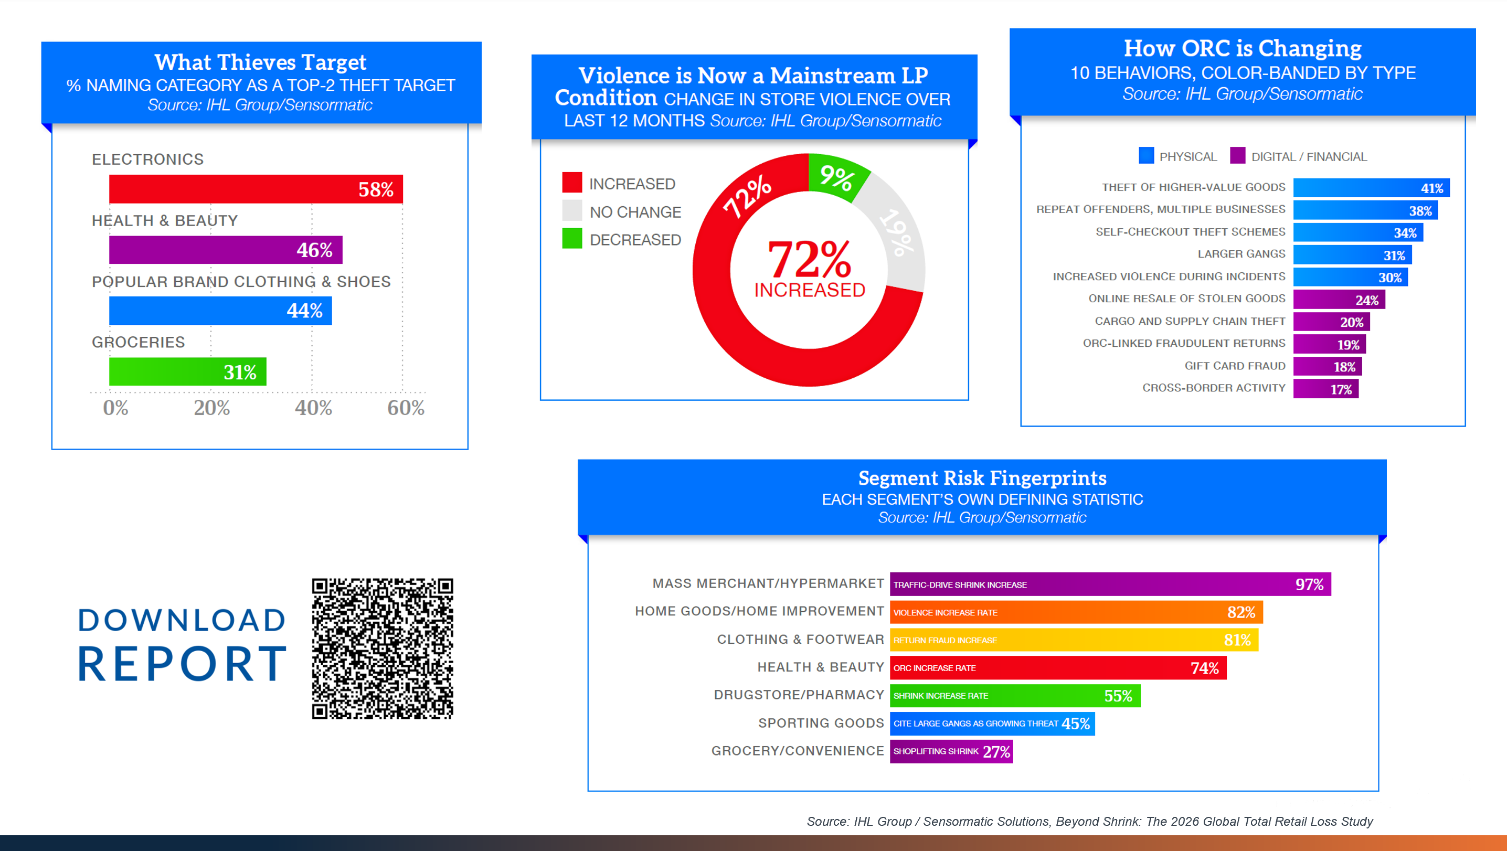This screenshot has height=851, width=1507.
Task: Click the 72% INCREASED center label
Action: click(809, 270)
